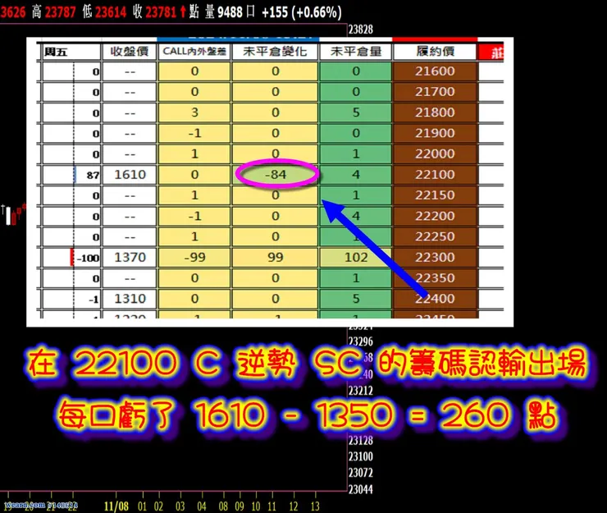Select strike price 22000 cell
Screen dimensions: 607x513
(435, 153)
